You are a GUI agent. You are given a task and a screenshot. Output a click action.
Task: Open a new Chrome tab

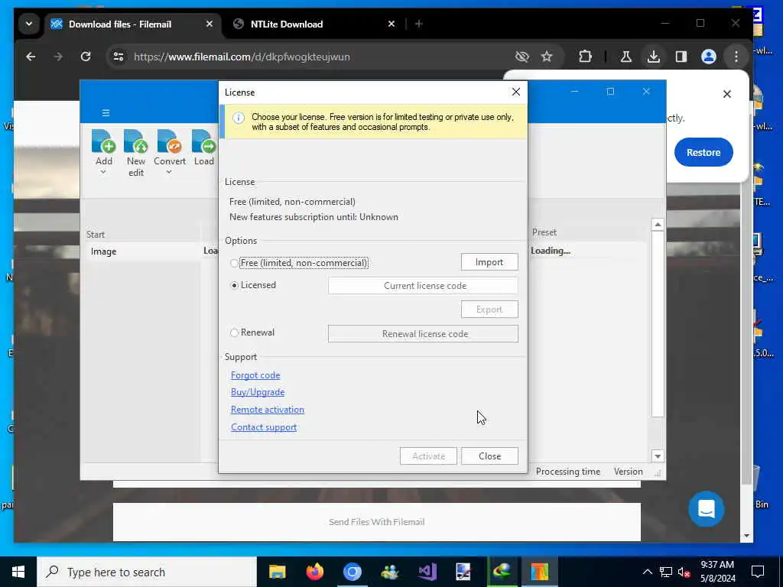(x=419, y=24)
